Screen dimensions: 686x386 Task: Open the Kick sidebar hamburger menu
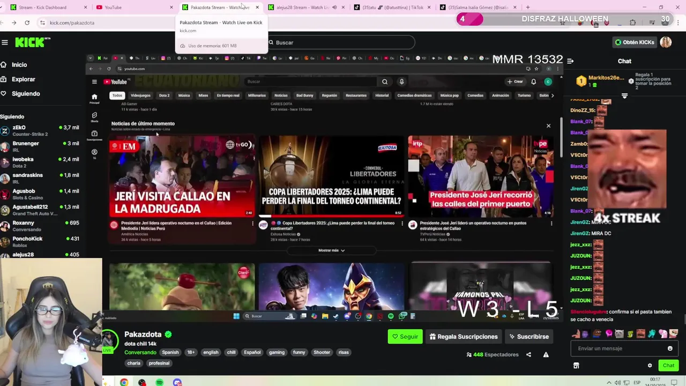click(5, 42)
